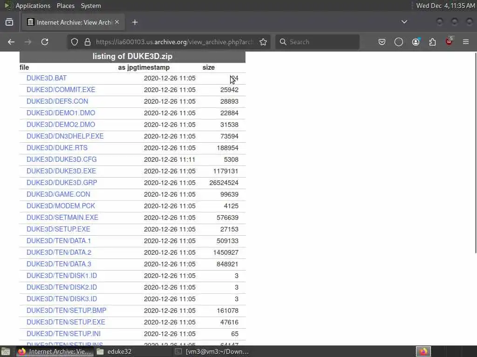Viewport: 477px width, 357px height.
Task: Reload the current page
Action: click(45, 42)
